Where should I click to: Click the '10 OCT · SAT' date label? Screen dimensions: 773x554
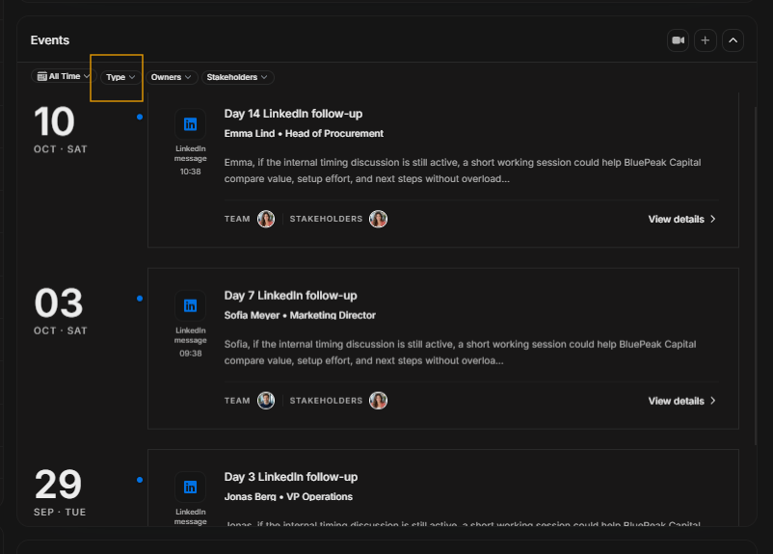[60, 130]
